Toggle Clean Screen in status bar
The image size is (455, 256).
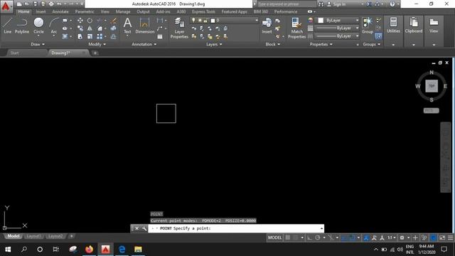[x=442, y=238]
